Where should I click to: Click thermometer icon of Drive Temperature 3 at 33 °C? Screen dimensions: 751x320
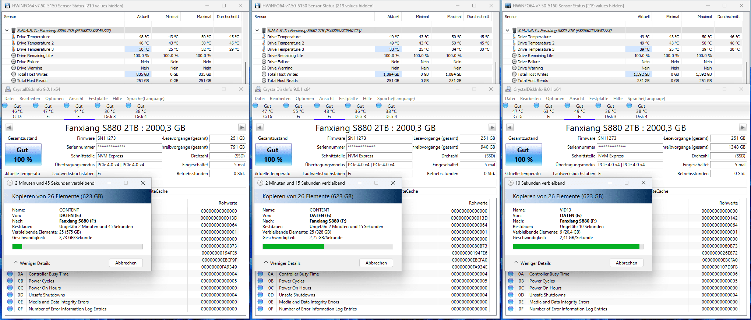pyautogui.click(x=264, y=49)
